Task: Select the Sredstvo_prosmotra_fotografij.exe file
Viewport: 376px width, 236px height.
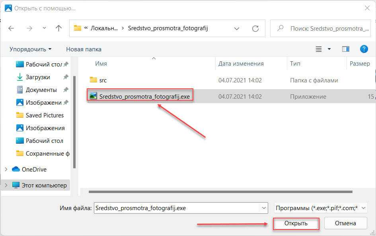Action: point(144,96)
